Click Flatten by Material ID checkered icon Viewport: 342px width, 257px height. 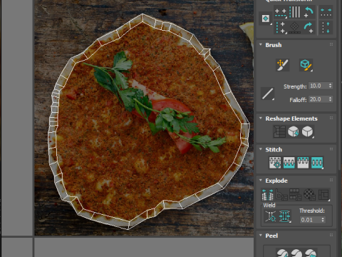309,194
